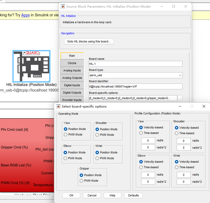Screen dimensions: 210x203
Task: Choose Yaw Time-based profile
Action: tap(141, 133)
